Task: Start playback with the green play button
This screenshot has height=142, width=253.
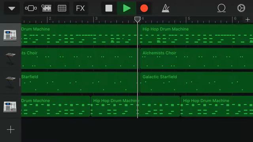Action: [126, 8]
